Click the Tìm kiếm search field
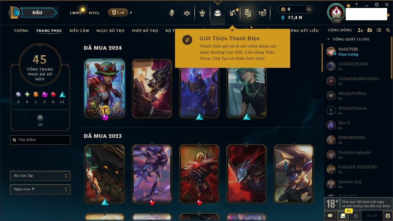 click(x=40, y=140)
